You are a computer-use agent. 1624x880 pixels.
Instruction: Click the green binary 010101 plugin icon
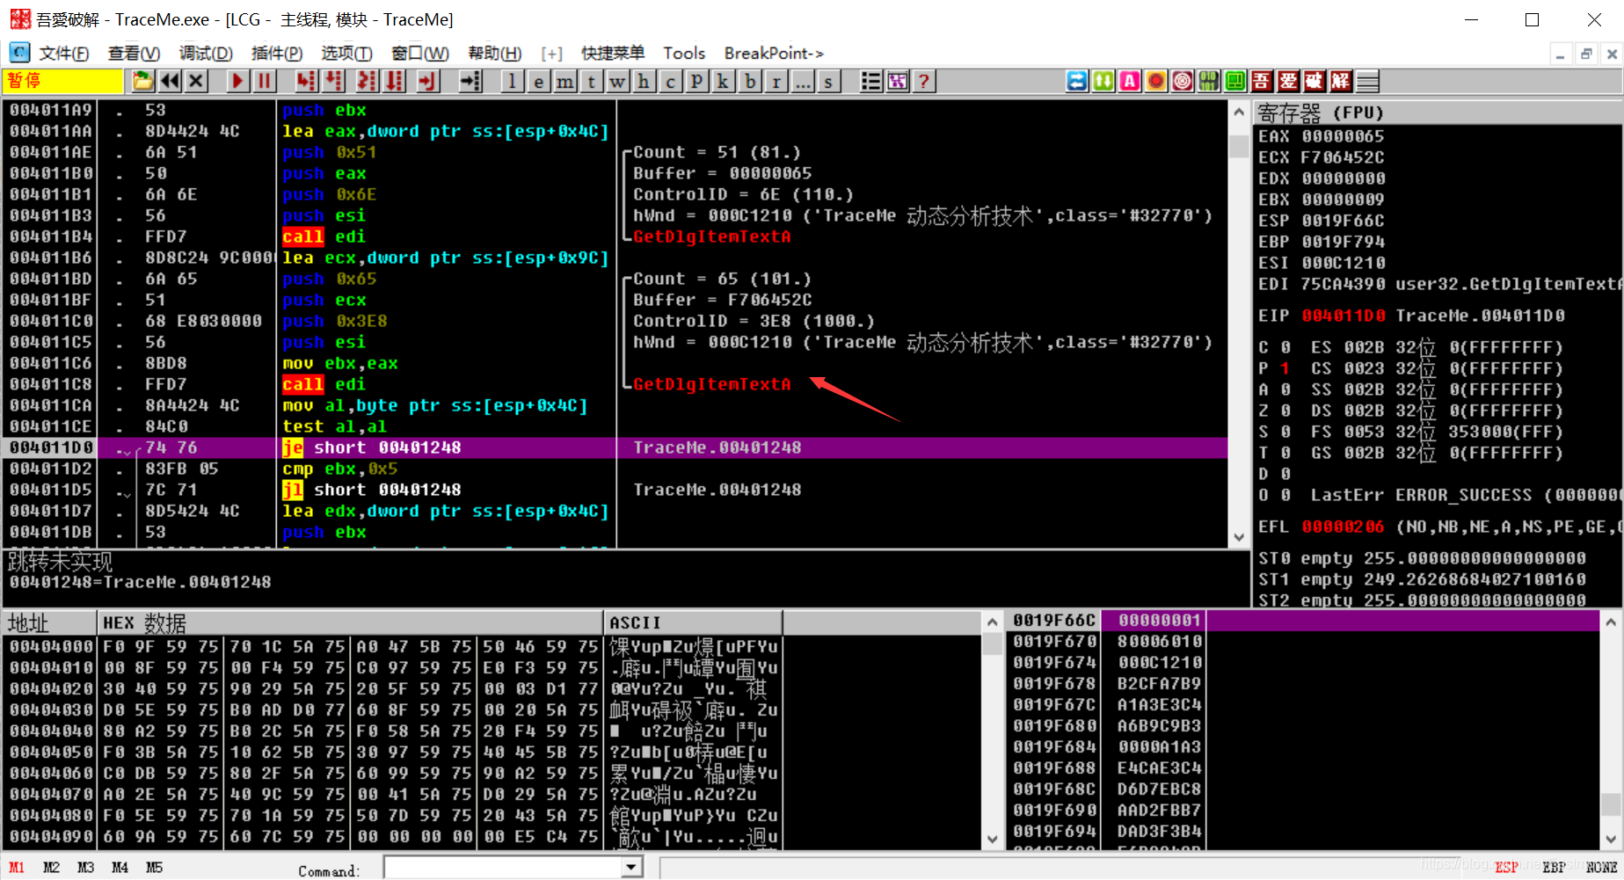tap(1209, 82)
